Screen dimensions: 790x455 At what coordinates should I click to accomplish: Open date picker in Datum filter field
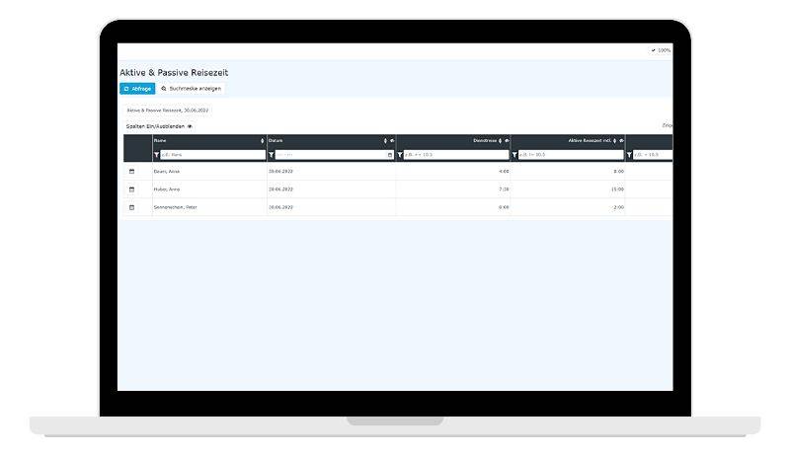390,155
